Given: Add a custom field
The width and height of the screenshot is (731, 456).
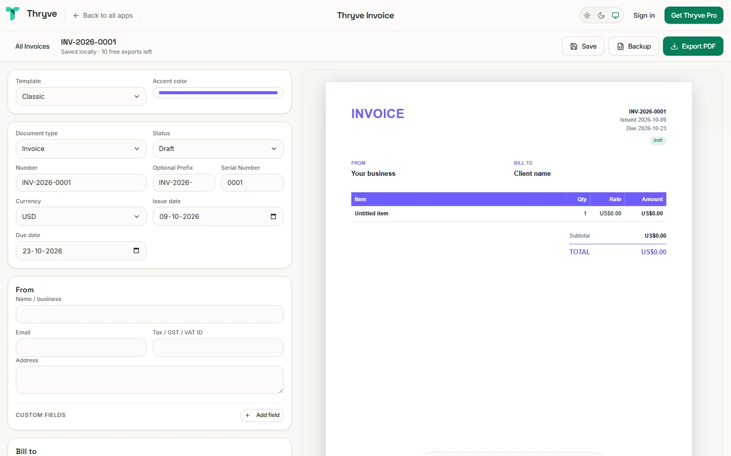Looking at the screenshot, I should [262, 415].
